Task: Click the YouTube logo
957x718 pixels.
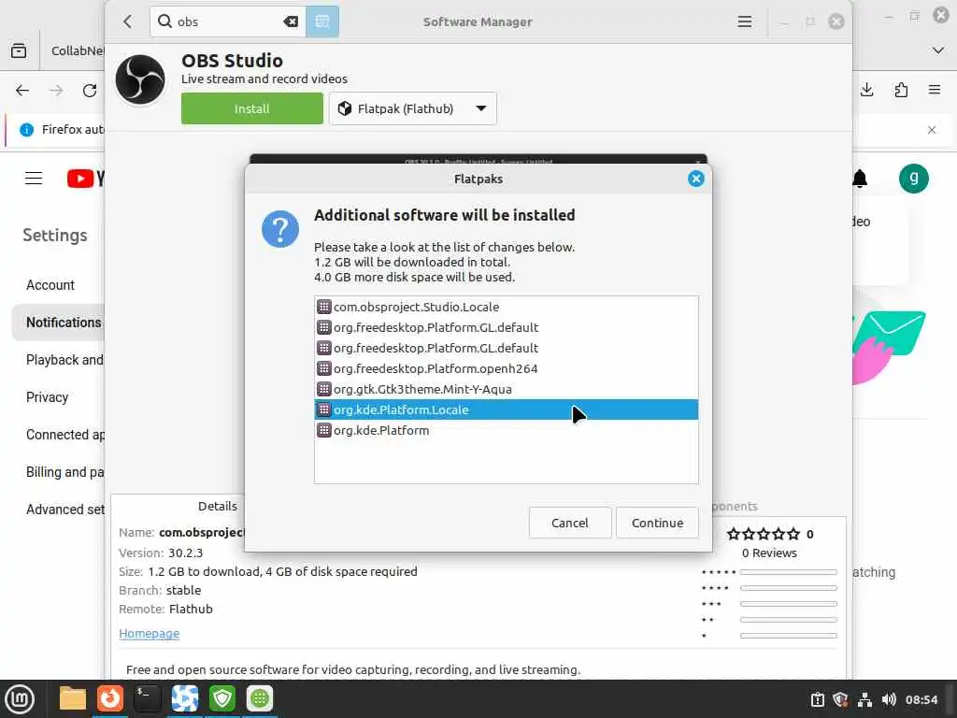Action: (85, 179)
